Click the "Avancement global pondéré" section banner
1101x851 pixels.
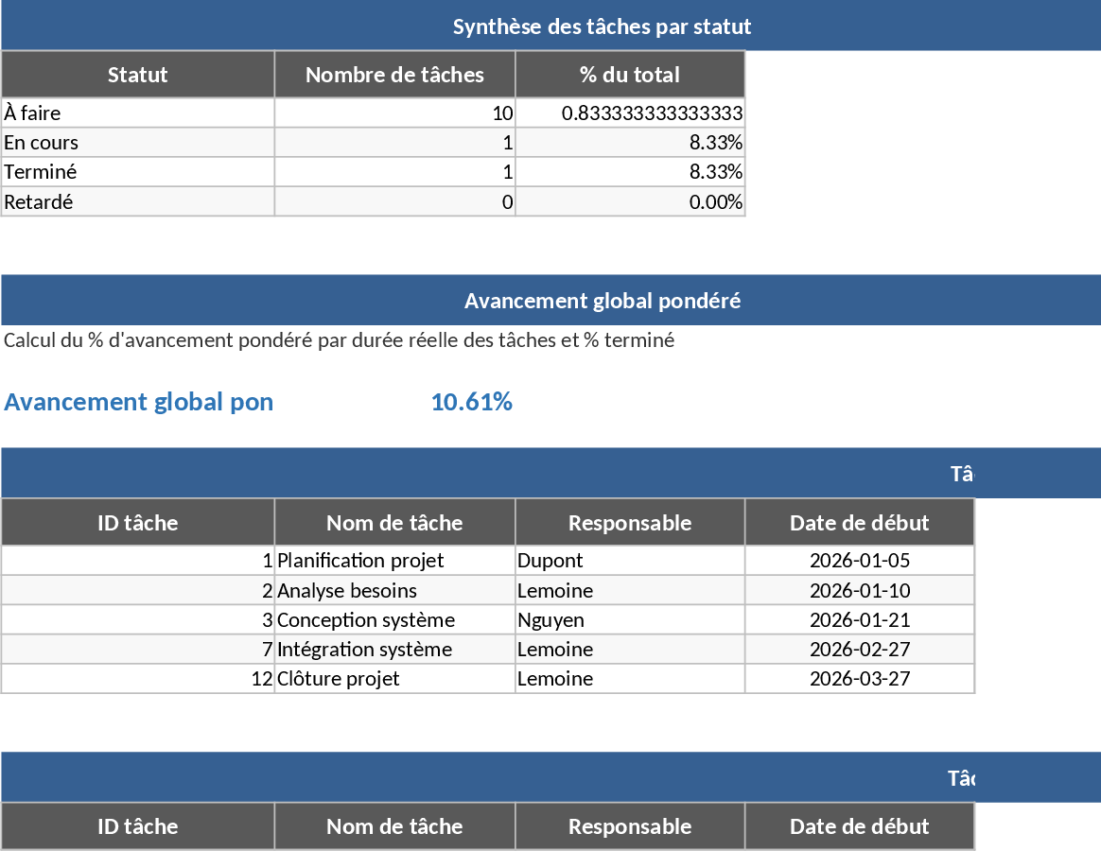(x=602, y=301)
